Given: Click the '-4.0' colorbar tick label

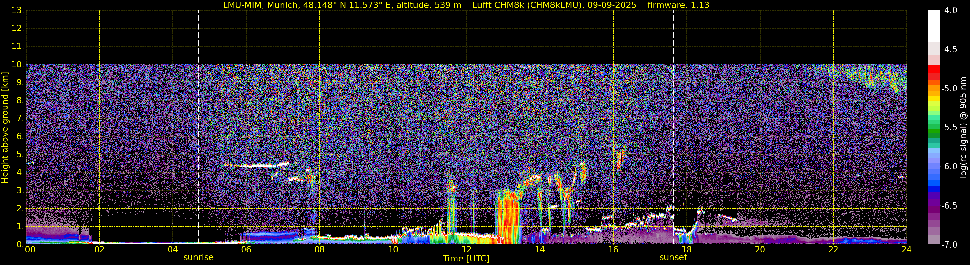Looking at the screenshot, I should pyautogui.click(x=949, y=11).
